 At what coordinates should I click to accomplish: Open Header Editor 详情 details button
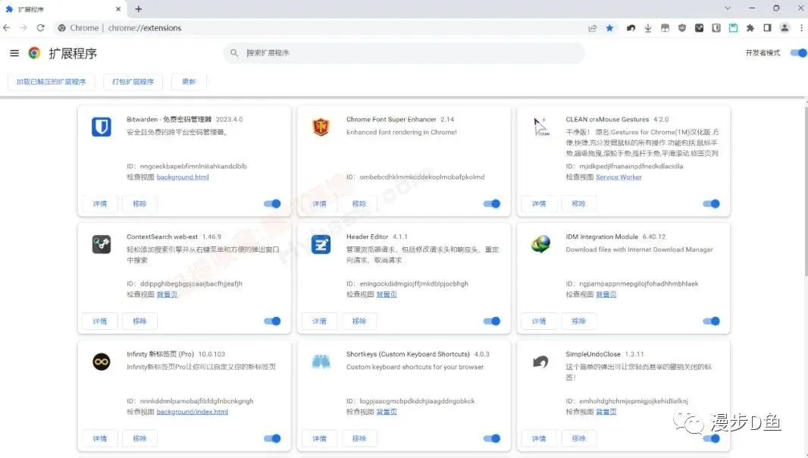320,321
